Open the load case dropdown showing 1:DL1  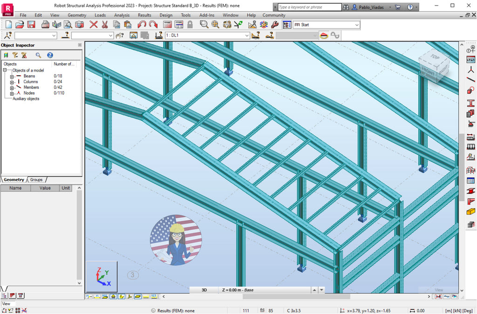pos(247,35)
